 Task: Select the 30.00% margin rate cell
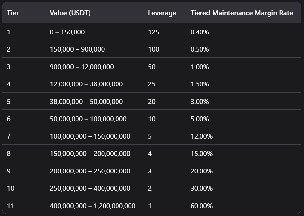click(x=201, y=188)
